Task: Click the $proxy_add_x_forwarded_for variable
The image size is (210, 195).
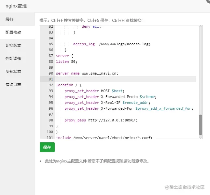Action: (x=163, y=108)
